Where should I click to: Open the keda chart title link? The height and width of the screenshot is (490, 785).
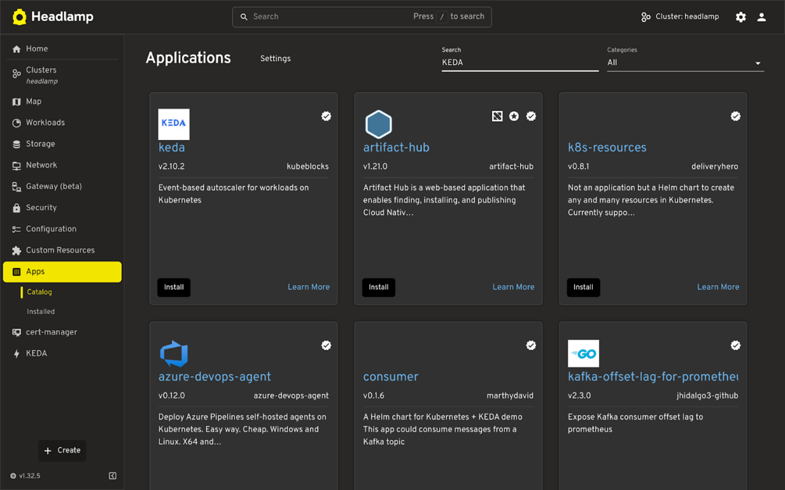[x=172, y=148]
